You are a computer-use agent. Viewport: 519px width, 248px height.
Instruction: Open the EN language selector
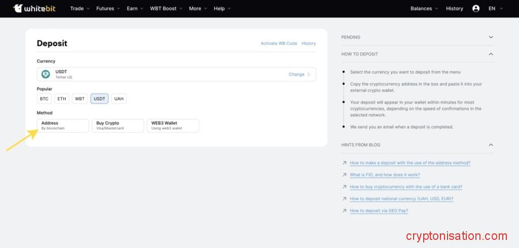click(495, 9)
